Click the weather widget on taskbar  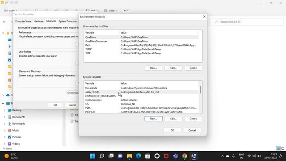click(x=11, y=156)
